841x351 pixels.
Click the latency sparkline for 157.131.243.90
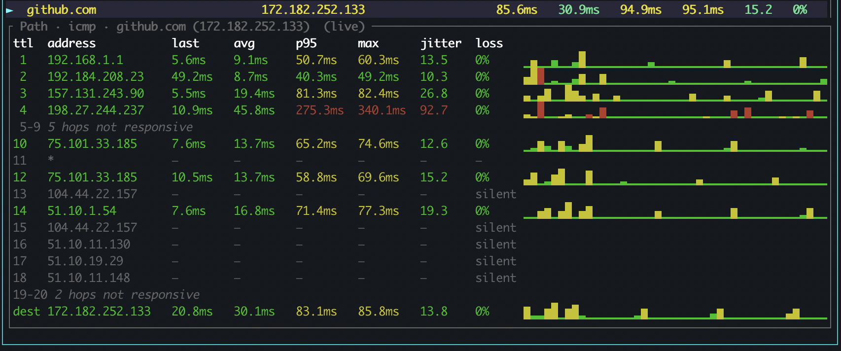675,93
